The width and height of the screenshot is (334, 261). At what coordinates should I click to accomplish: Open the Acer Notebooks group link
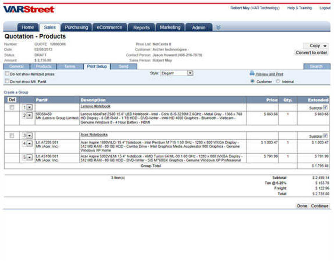(94, 134)
